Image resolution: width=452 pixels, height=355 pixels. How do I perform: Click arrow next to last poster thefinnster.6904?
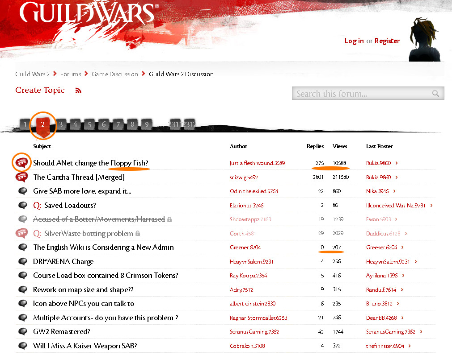[410, 346]
